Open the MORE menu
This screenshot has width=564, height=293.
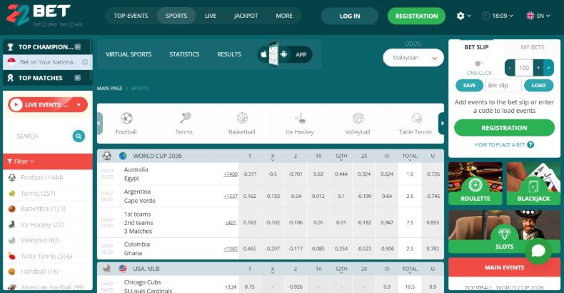(284, 16)
